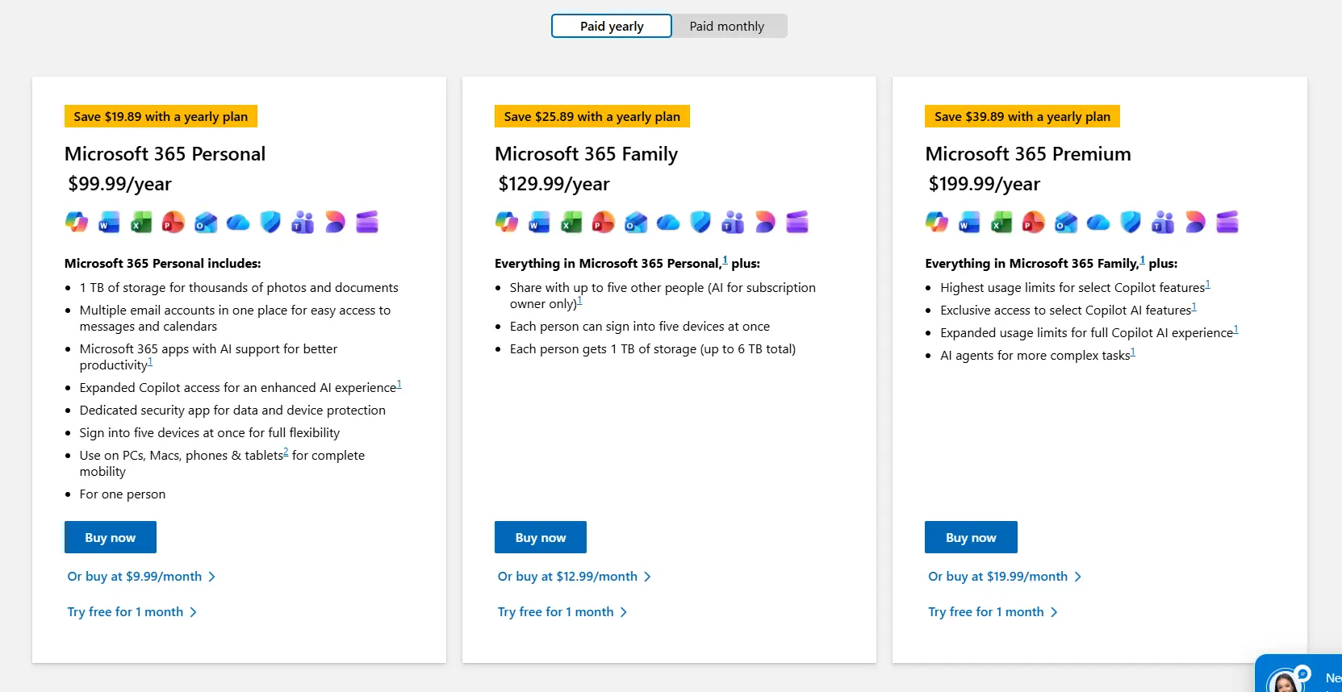Click the Defender shield icon in the Personal plan
This screenshot has width=1342, height=692.
(x=270, y=222)
